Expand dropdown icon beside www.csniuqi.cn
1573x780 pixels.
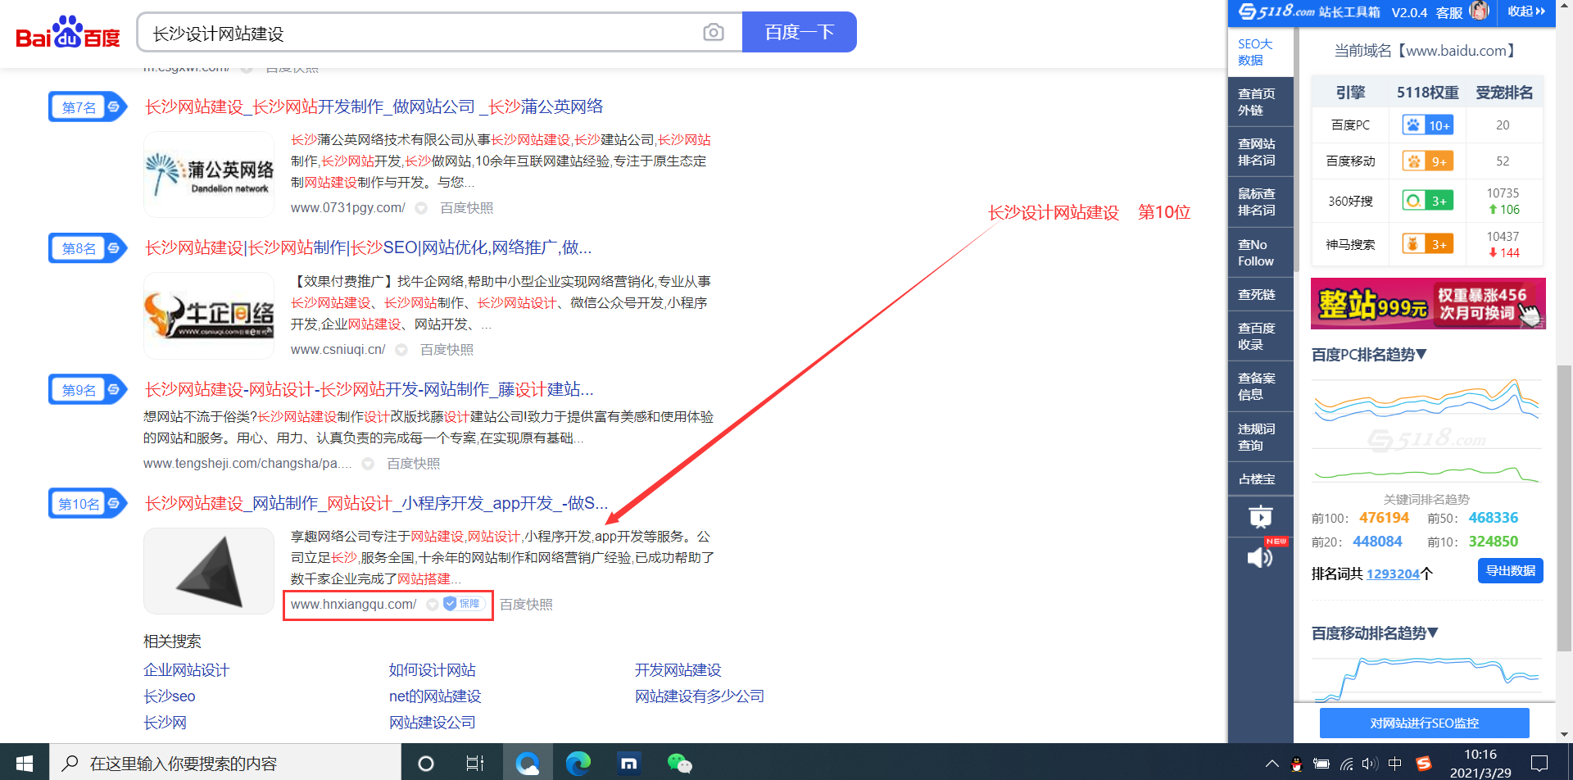pos(401,350)
